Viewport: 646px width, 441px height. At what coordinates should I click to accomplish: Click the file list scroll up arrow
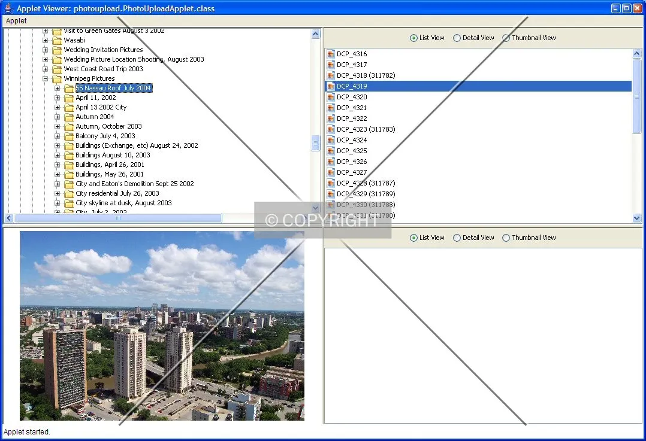pos(637,53)
